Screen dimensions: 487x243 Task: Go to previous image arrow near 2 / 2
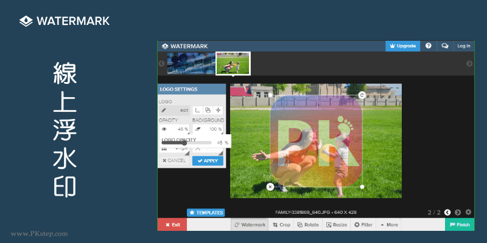447,212
